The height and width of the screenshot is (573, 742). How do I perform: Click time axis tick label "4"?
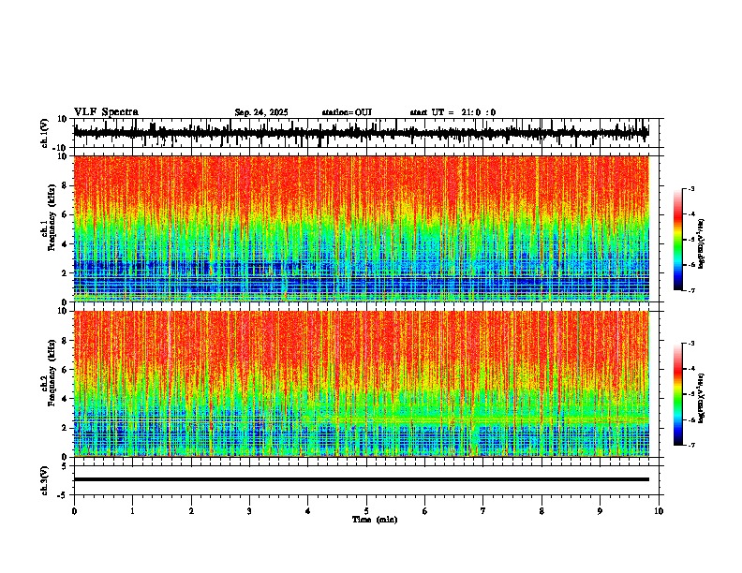(x=307, y=511)
